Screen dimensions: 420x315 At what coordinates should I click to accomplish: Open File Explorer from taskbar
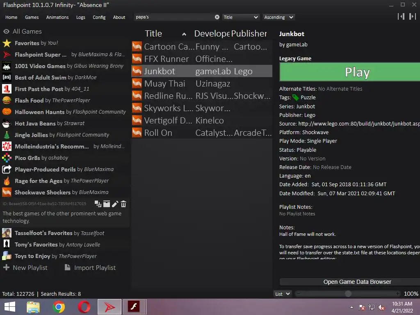pyautogui.click(x=33, y=307)
